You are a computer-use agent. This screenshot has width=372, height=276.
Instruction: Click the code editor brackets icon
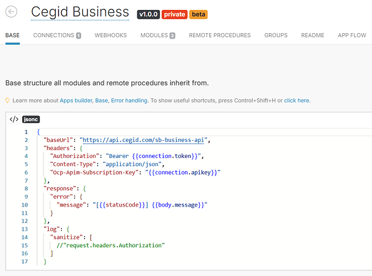pos(14,119)
